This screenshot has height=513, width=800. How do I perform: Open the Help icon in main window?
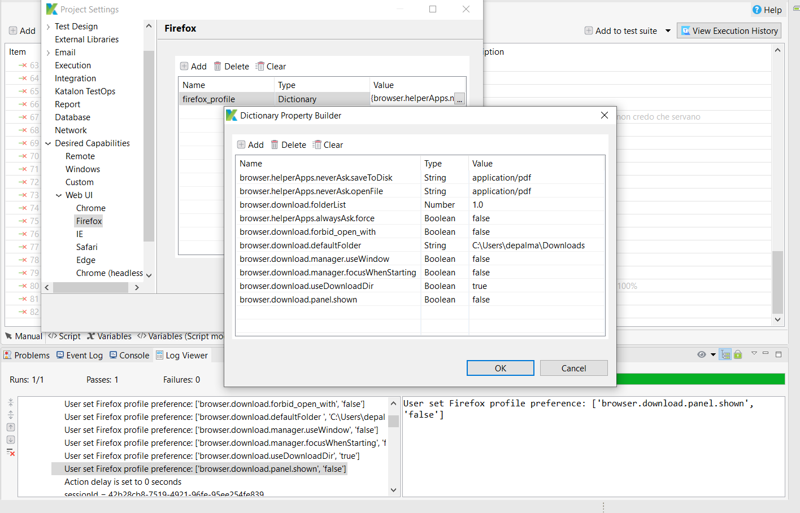[x=757, y=10]
